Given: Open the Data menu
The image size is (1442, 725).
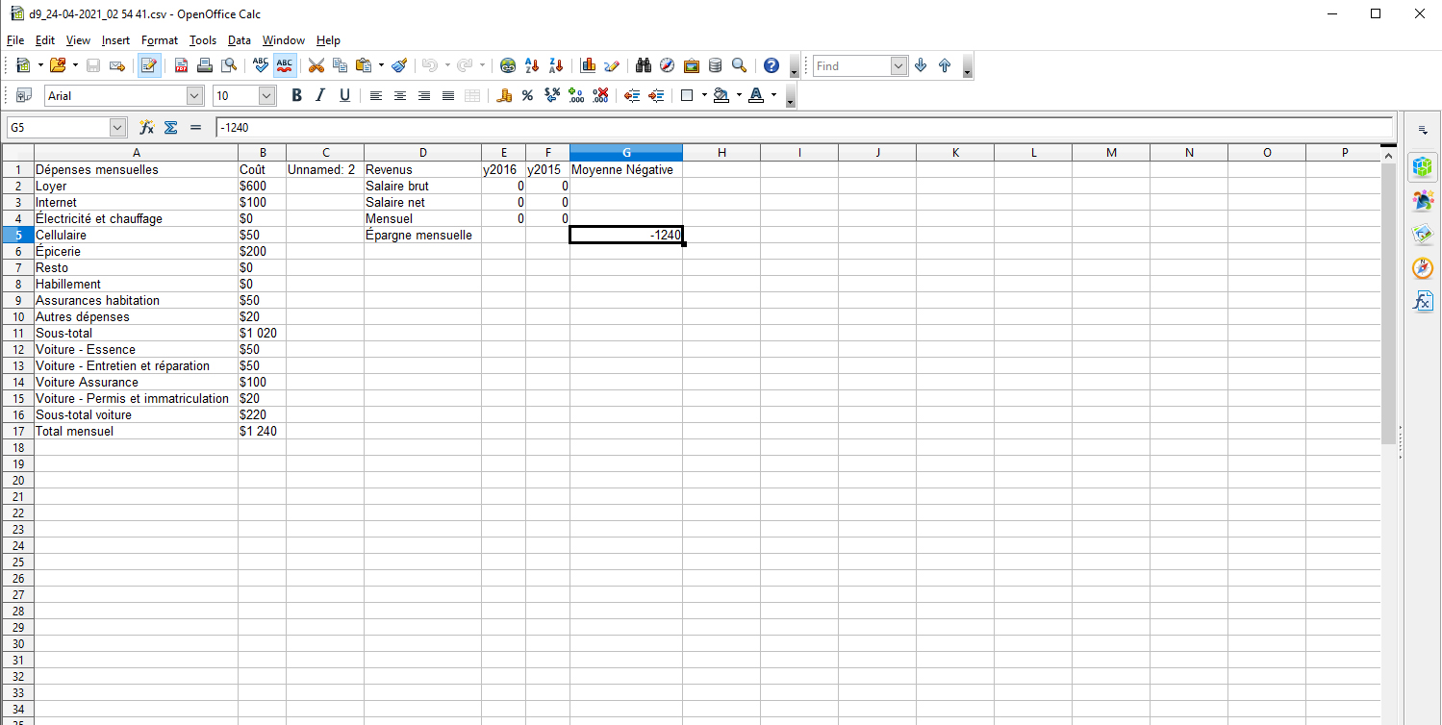Looking at the screenshot, I should pos(239,40).
